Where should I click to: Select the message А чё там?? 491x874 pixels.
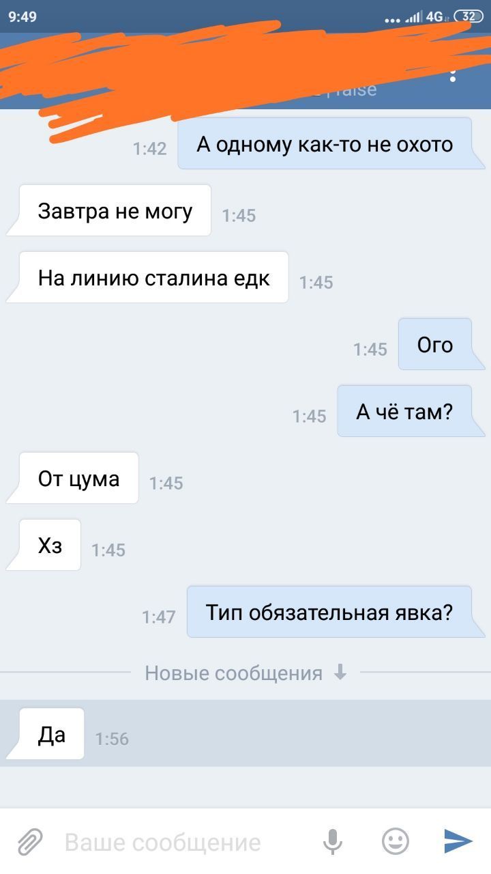pos(404,412)
